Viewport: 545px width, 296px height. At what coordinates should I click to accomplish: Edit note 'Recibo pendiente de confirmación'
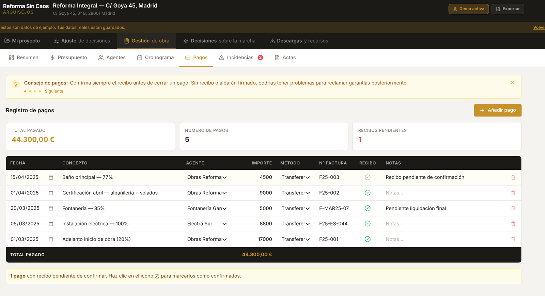[x=445, y=177]
